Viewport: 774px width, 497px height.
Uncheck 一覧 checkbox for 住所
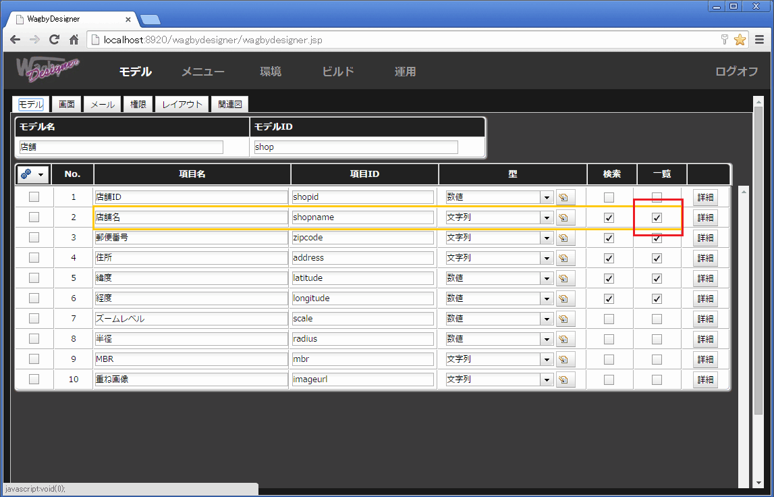[x=657, y=259]
